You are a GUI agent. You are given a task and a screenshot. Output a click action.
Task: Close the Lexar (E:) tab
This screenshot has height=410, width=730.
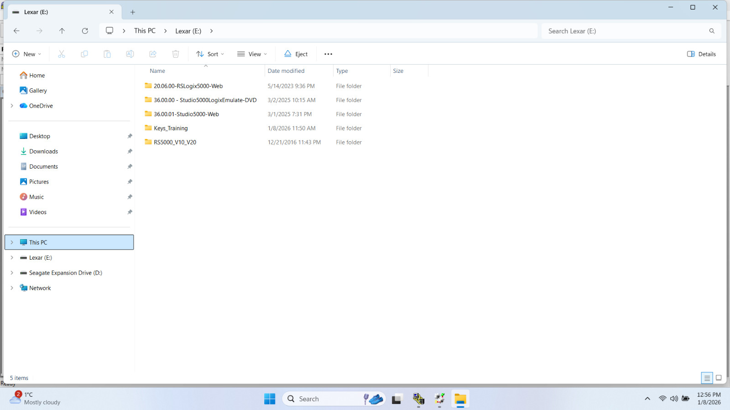pyautogui.click(x=111, y=12)
